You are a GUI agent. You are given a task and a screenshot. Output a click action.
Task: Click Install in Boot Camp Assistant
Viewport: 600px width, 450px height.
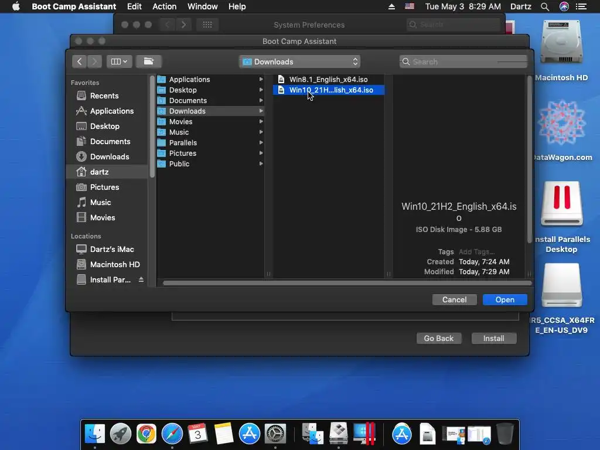pyautogui.click(x=493, y=338)
